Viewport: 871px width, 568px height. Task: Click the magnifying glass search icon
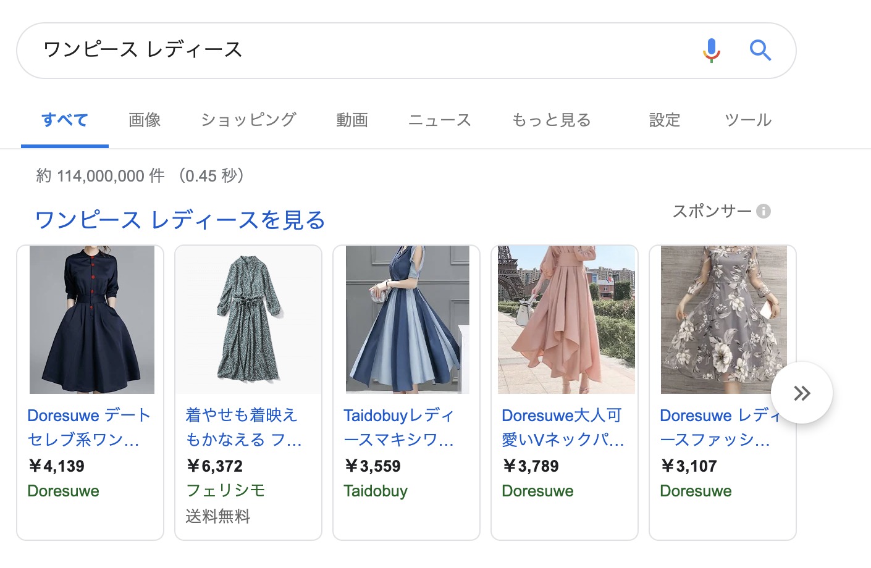[760, 51]
